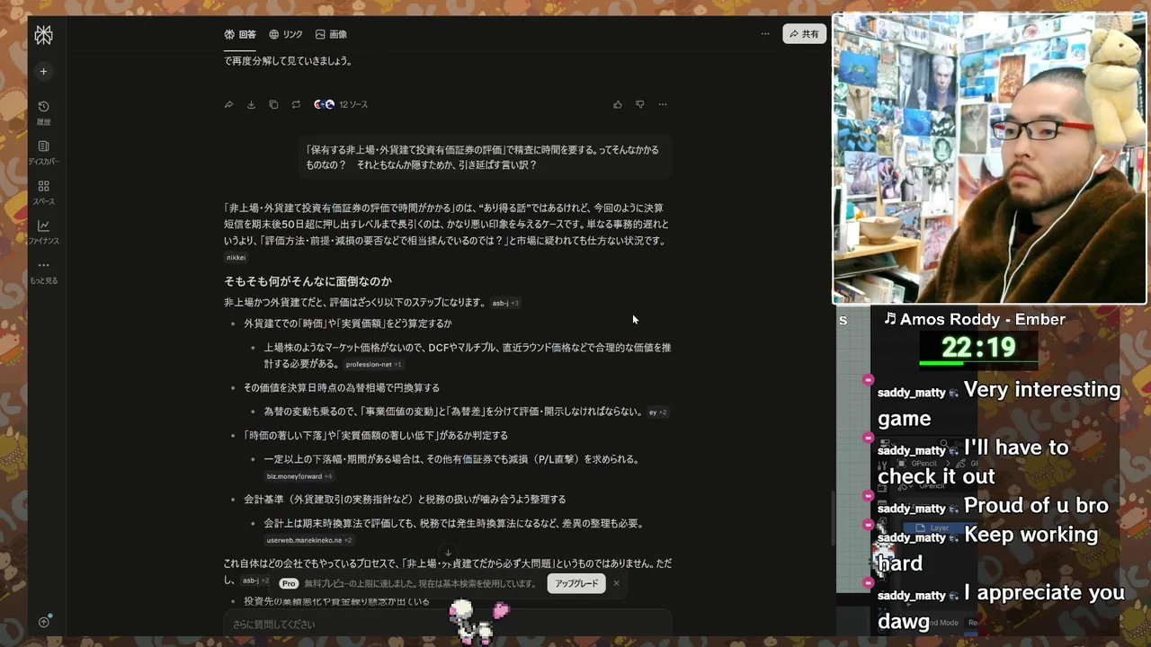
Task: Open the profession-net +1 citation
Action: (x=373, y=365)
